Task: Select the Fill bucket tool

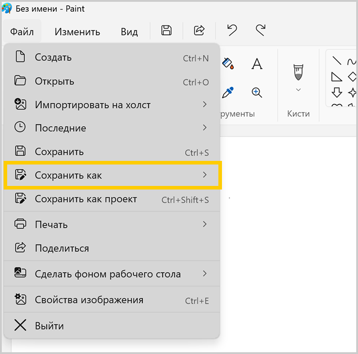Action: [x=228, y=63]
